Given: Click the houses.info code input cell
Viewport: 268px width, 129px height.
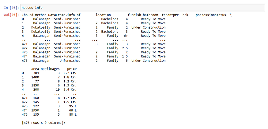Looking at the screenshot, I should pyautogui.click(x=143, y=8).
